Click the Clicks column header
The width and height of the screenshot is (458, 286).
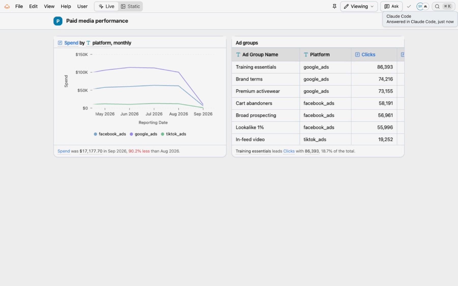374,54
